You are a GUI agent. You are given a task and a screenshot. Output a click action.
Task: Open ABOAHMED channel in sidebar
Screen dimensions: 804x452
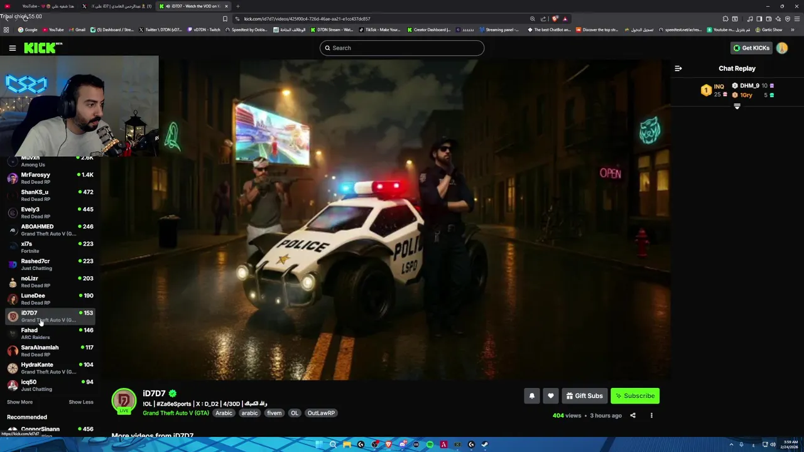point(50,230)
